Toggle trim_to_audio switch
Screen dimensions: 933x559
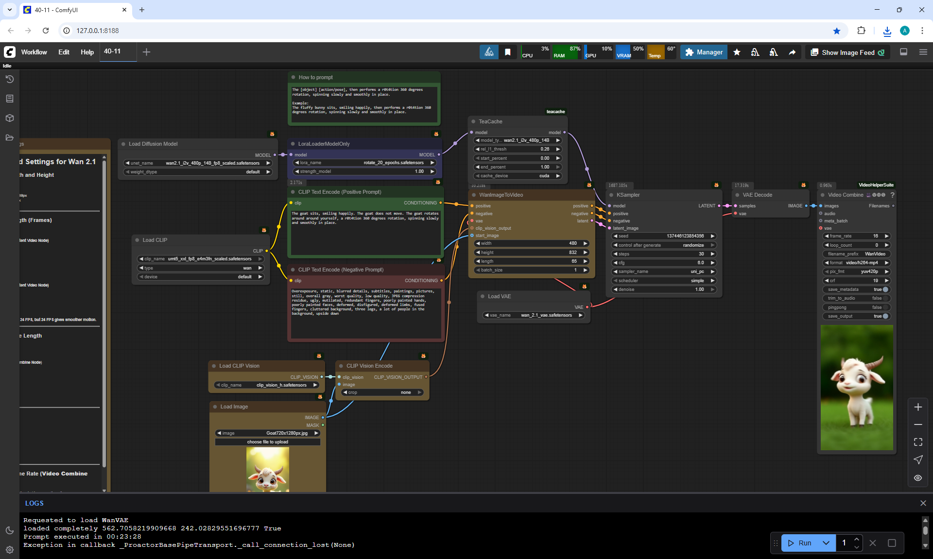click(885, 298)
